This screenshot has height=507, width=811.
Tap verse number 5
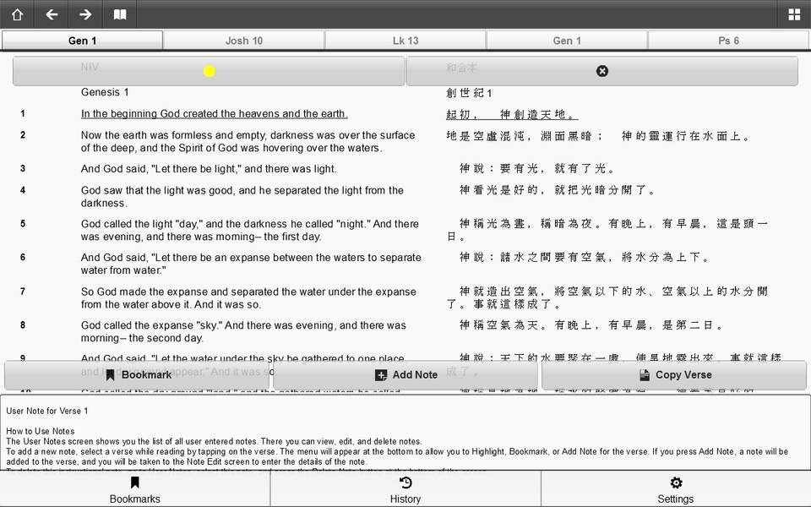point(23,223)
